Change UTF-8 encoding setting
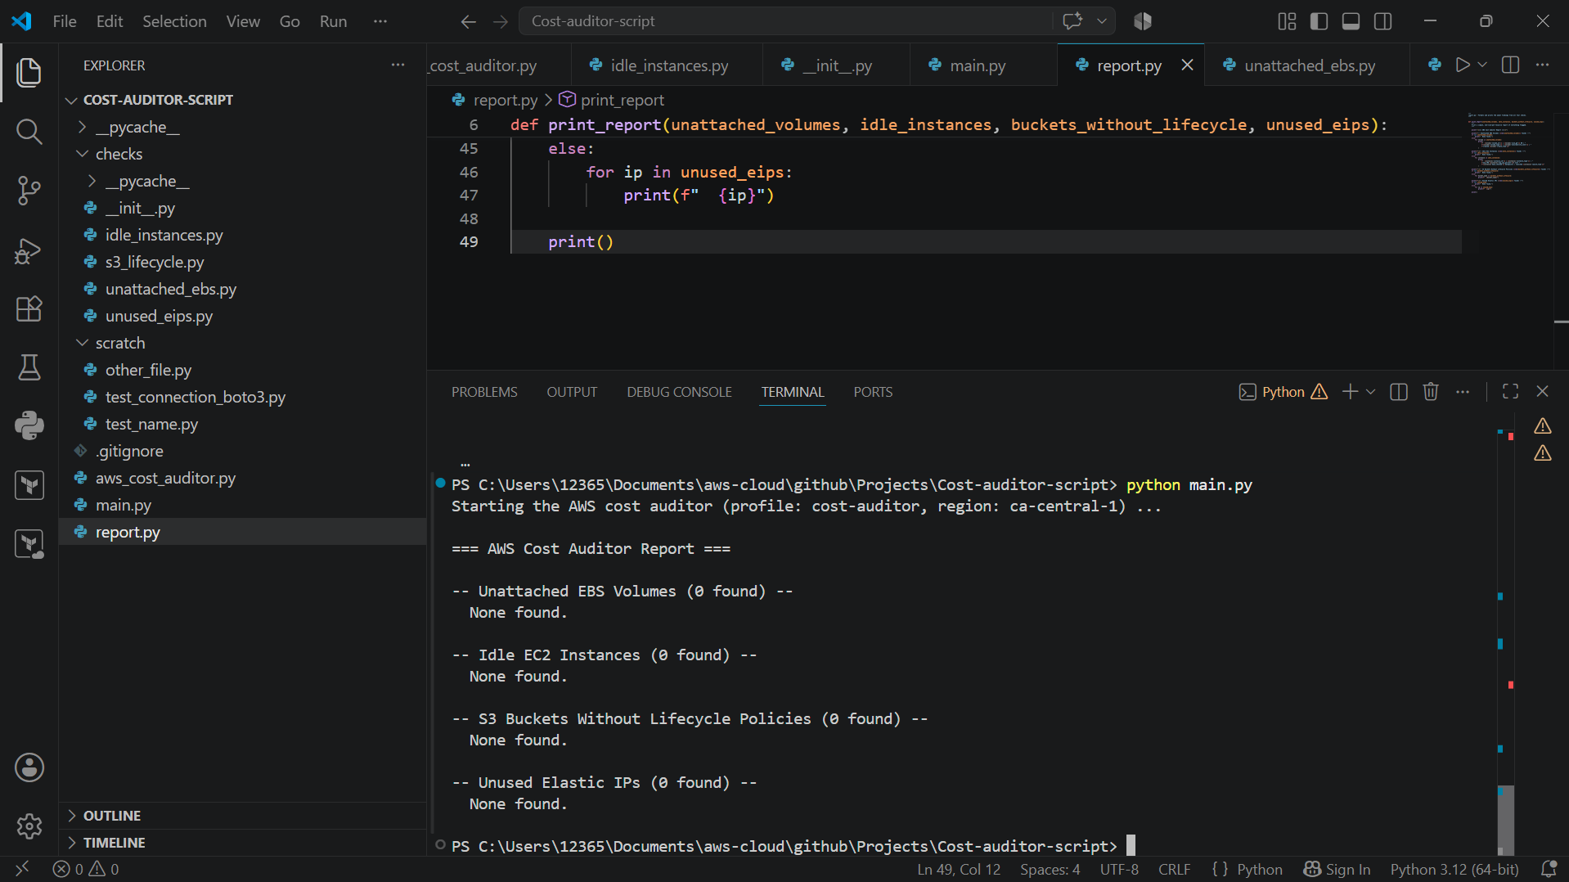The height and width of the screenshot is (882, 1569). click(1119, 869)
